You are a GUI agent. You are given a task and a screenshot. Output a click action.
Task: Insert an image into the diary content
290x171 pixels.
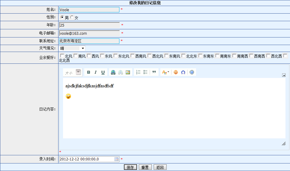tap(128, 72)
